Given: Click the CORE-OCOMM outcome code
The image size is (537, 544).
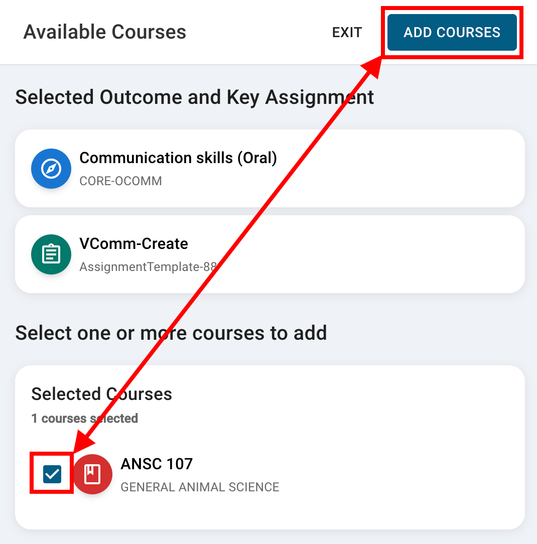Looking at the screenshot, I should point(120,181).
